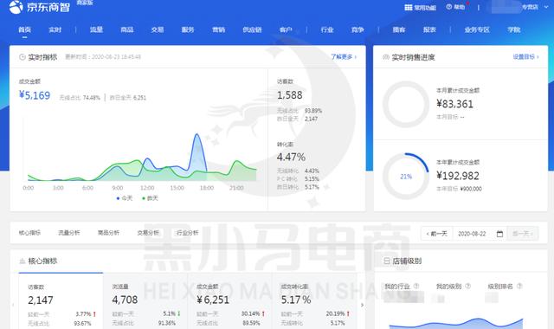
Task: Click the JD Shangzhi logo
Action: [x=40, y=7]
